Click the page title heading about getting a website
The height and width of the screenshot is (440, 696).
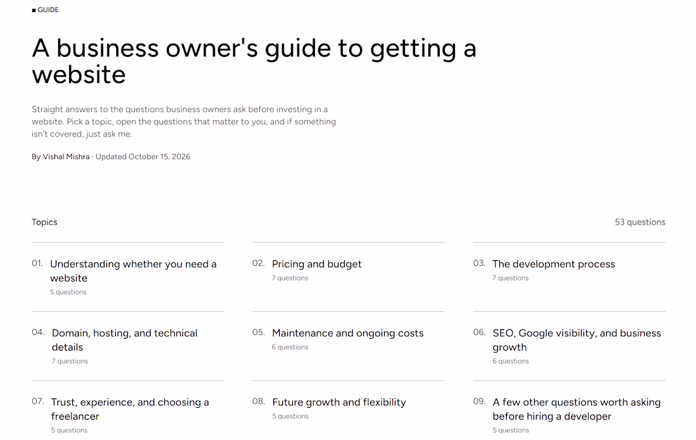pyautogui.click(x=254, y=61)
